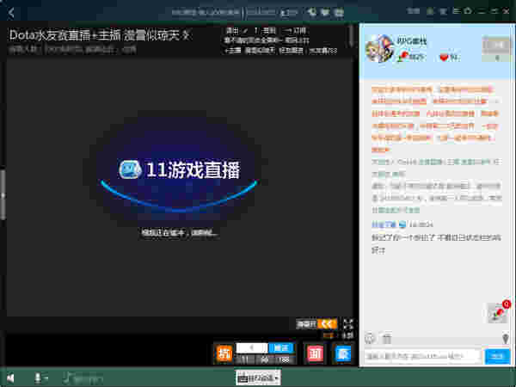Click the 11 game live stream logo

180,169
